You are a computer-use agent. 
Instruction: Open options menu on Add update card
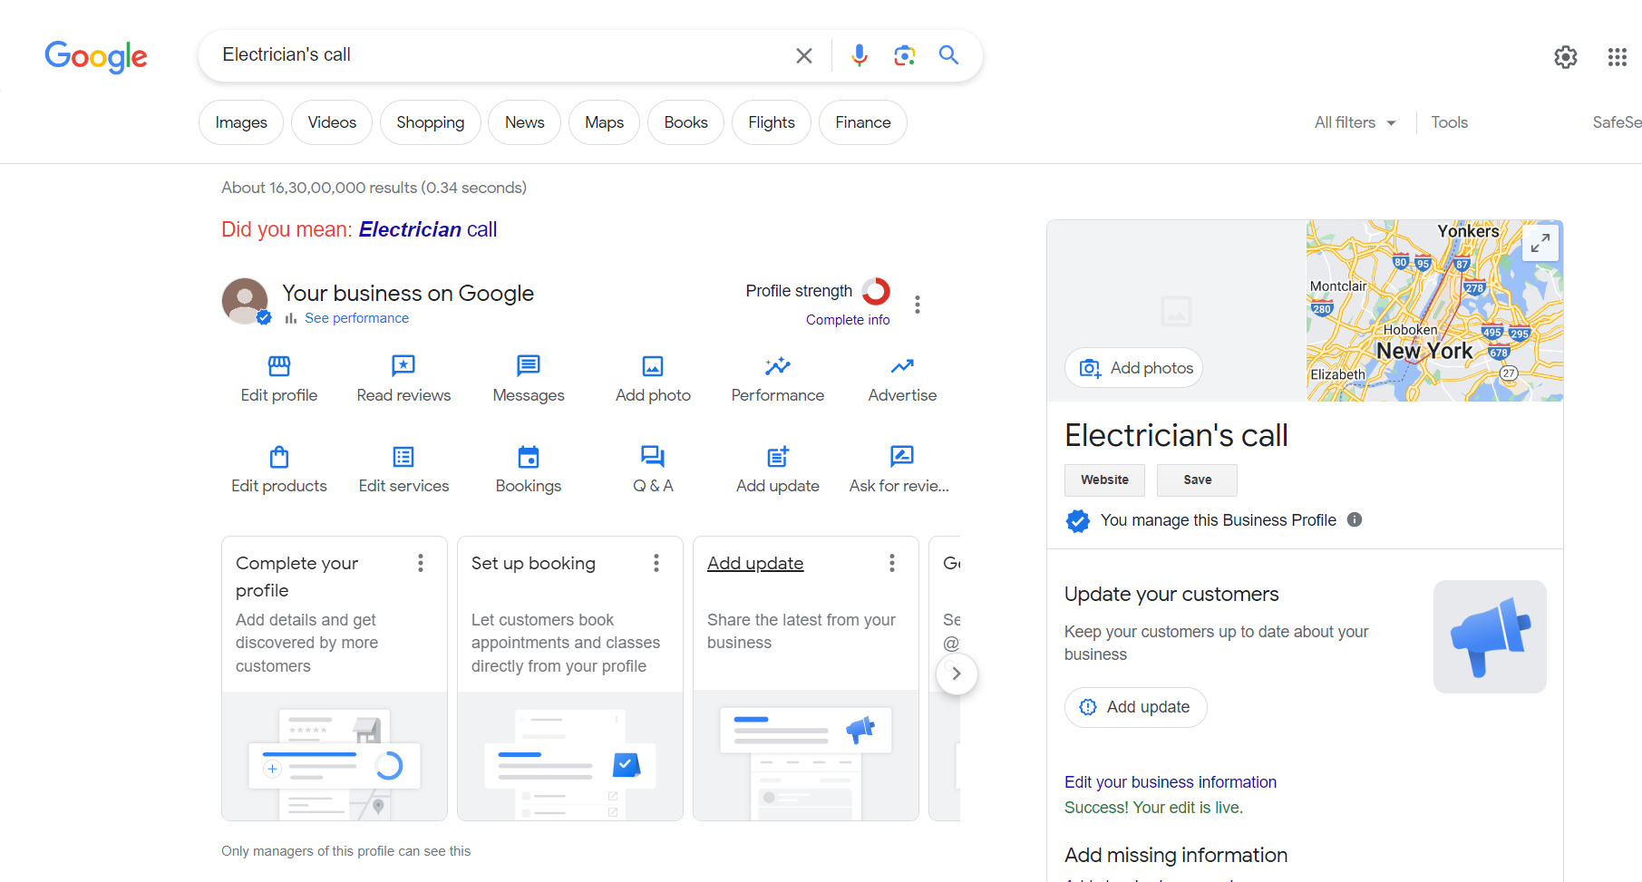(892, 563)
